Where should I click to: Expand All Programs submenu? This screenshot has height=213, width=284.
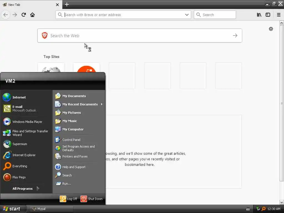point(26,189)
